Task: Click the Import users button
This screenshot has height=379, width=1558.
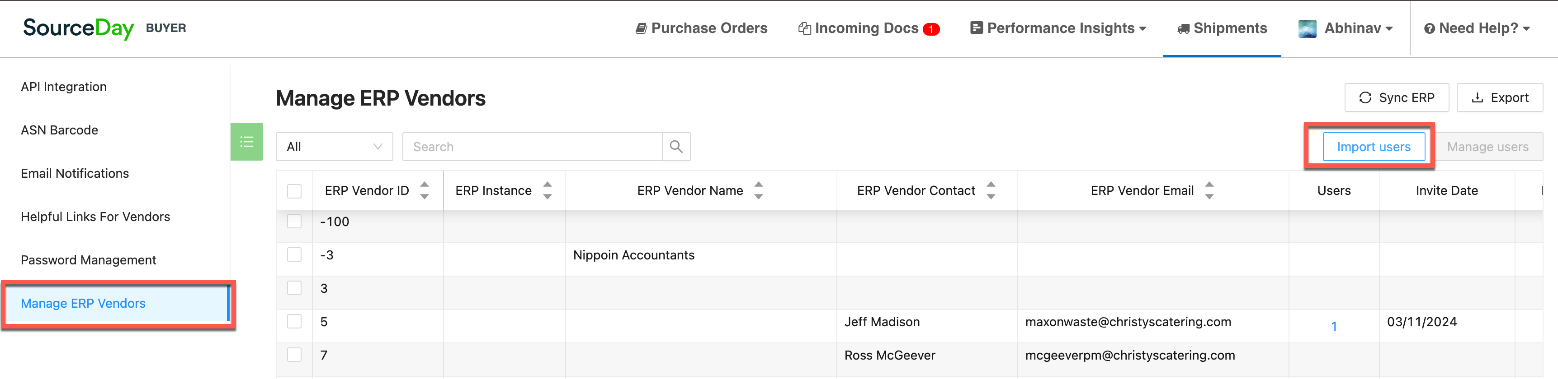Action: 1374,147
